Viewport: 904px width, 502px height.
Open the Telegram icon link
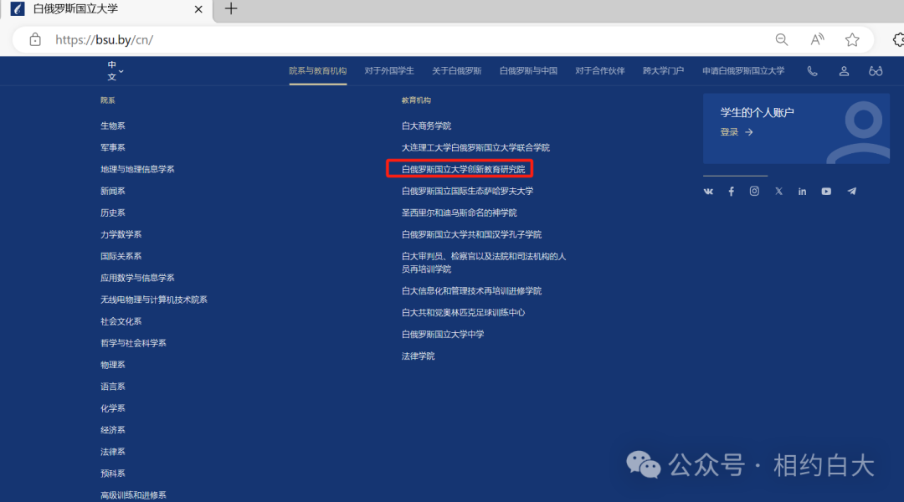click(x=851, y=192)
